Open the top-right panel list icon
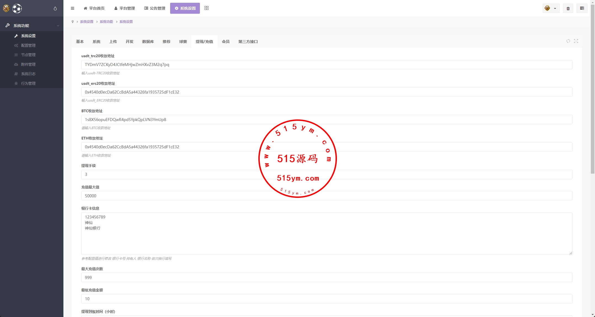 click(x=582, y=8)
